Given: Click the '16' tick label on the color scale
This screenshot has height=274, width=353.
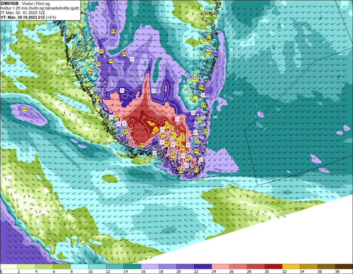Looking at the screenshot, I should [x=143, y=272].
